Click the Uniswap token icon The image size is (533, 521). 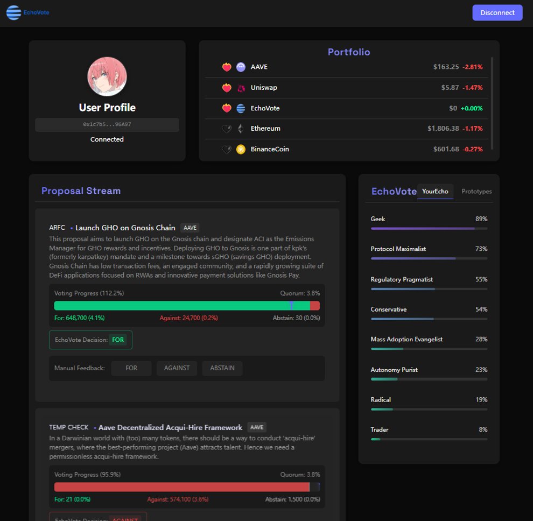(x=241, y=88)
